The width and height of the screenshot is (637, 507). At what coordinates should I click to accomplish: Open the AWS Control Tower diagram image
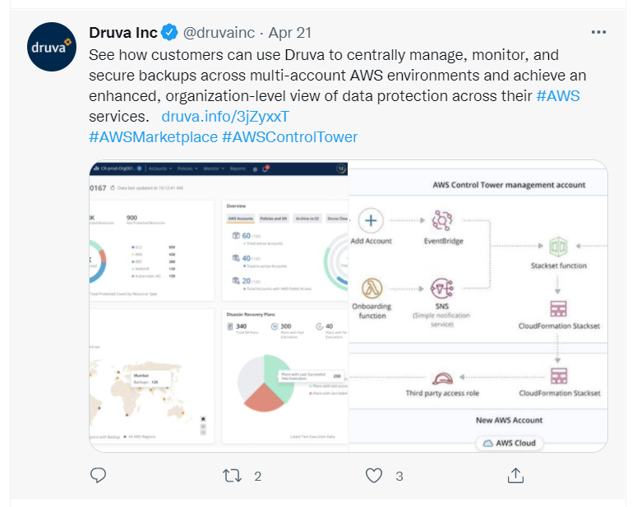[478, 306]
